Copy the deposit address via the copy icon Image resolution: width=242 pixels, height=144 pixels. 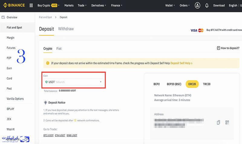(x=218, y=123)
